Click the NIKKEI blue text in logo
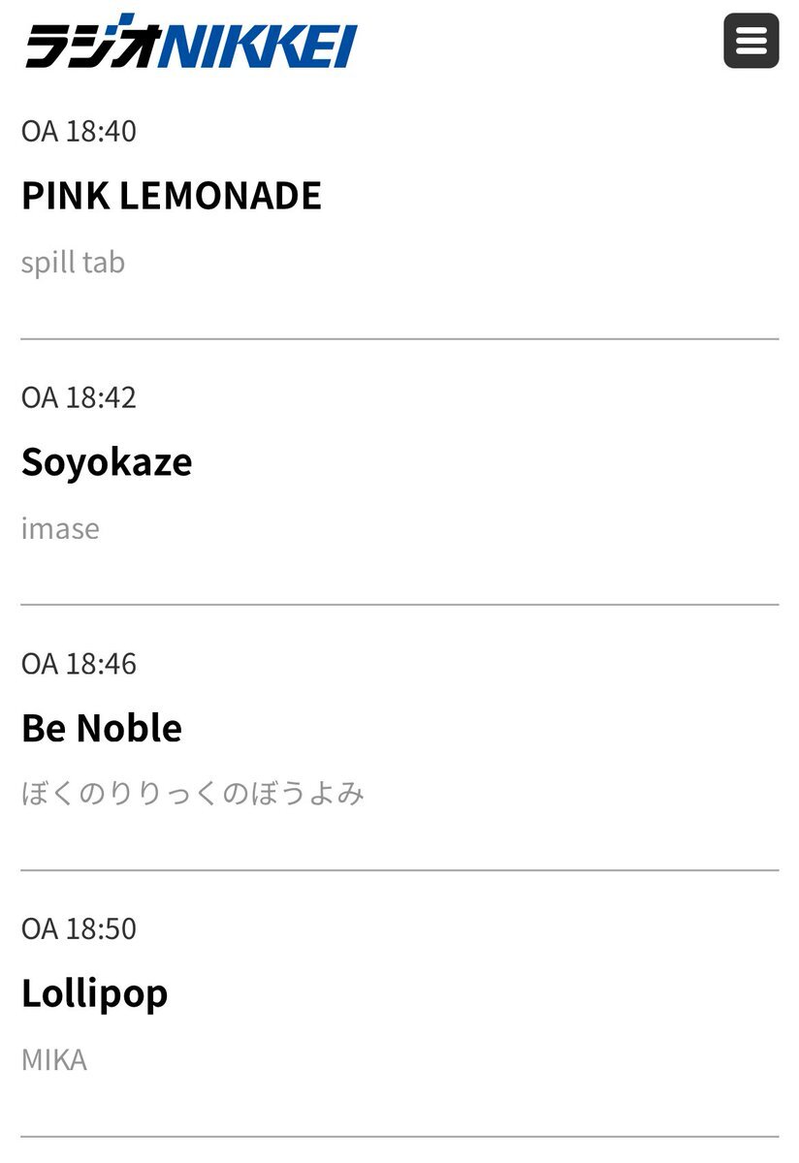 [260, 46]
